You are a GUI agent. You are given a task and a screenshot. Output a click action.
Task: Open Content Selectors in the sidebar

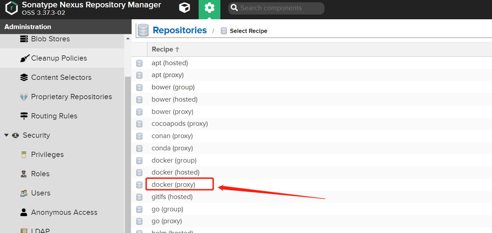pos(61,77)
